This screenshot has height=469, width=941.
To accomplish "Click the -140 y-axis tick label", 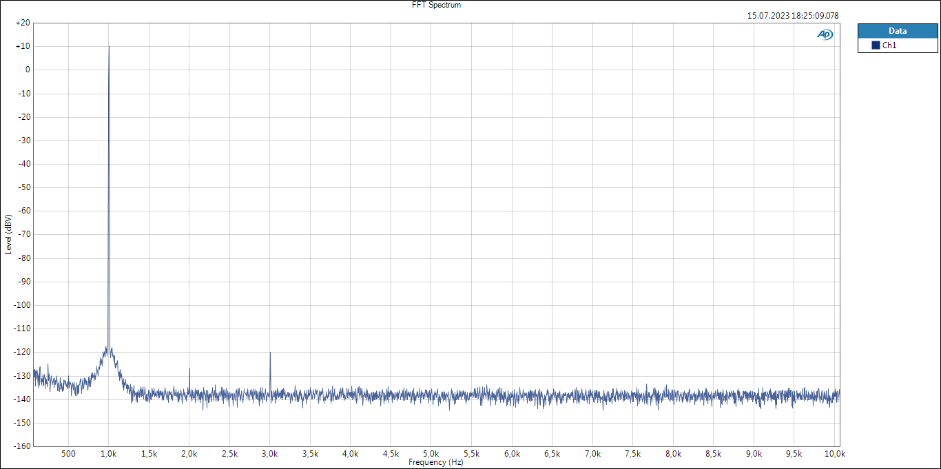I will pos(21,399).
